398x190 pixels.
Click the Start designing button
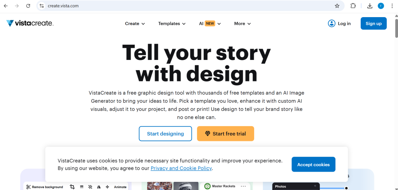(x=165, y=134)
